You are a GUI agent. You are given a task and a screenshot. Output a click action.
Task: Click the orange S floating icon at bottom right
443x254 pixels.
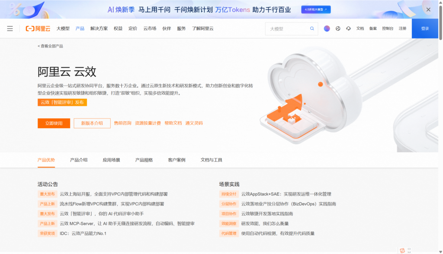click(x=403, y=250)
